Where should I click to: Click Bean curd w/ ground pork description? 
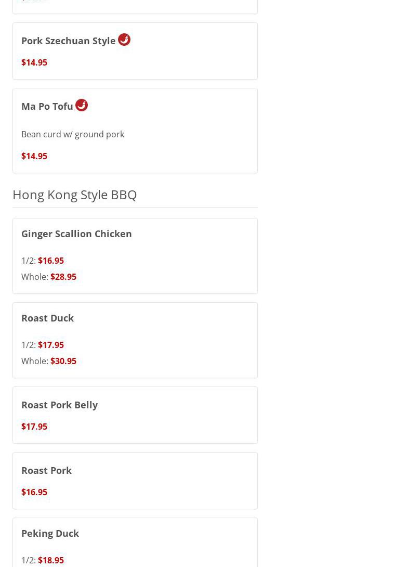(x=73, y=134)
